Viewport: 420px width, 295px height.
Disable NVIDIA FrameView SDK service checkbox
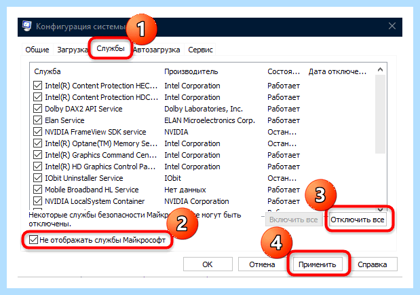37,132
